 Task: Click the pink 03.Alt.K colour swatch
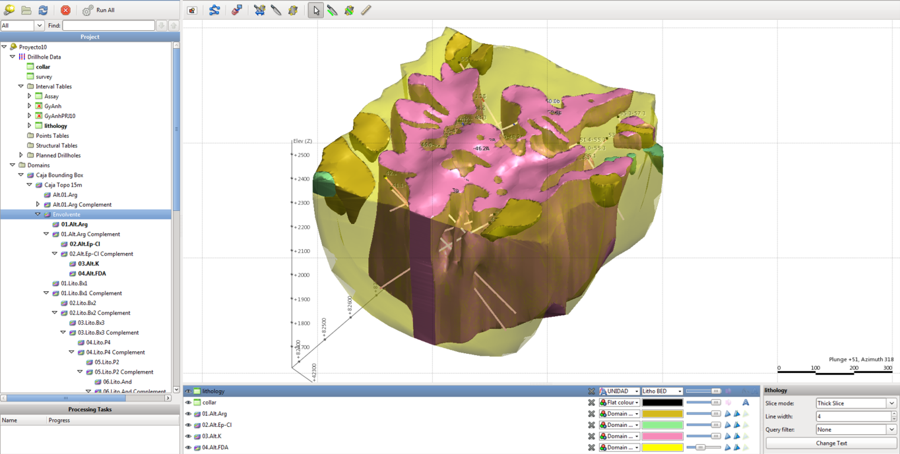[662, 436]
